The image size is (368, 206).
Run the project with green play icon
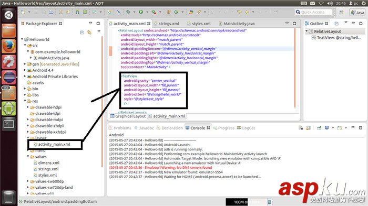(141, 12)
